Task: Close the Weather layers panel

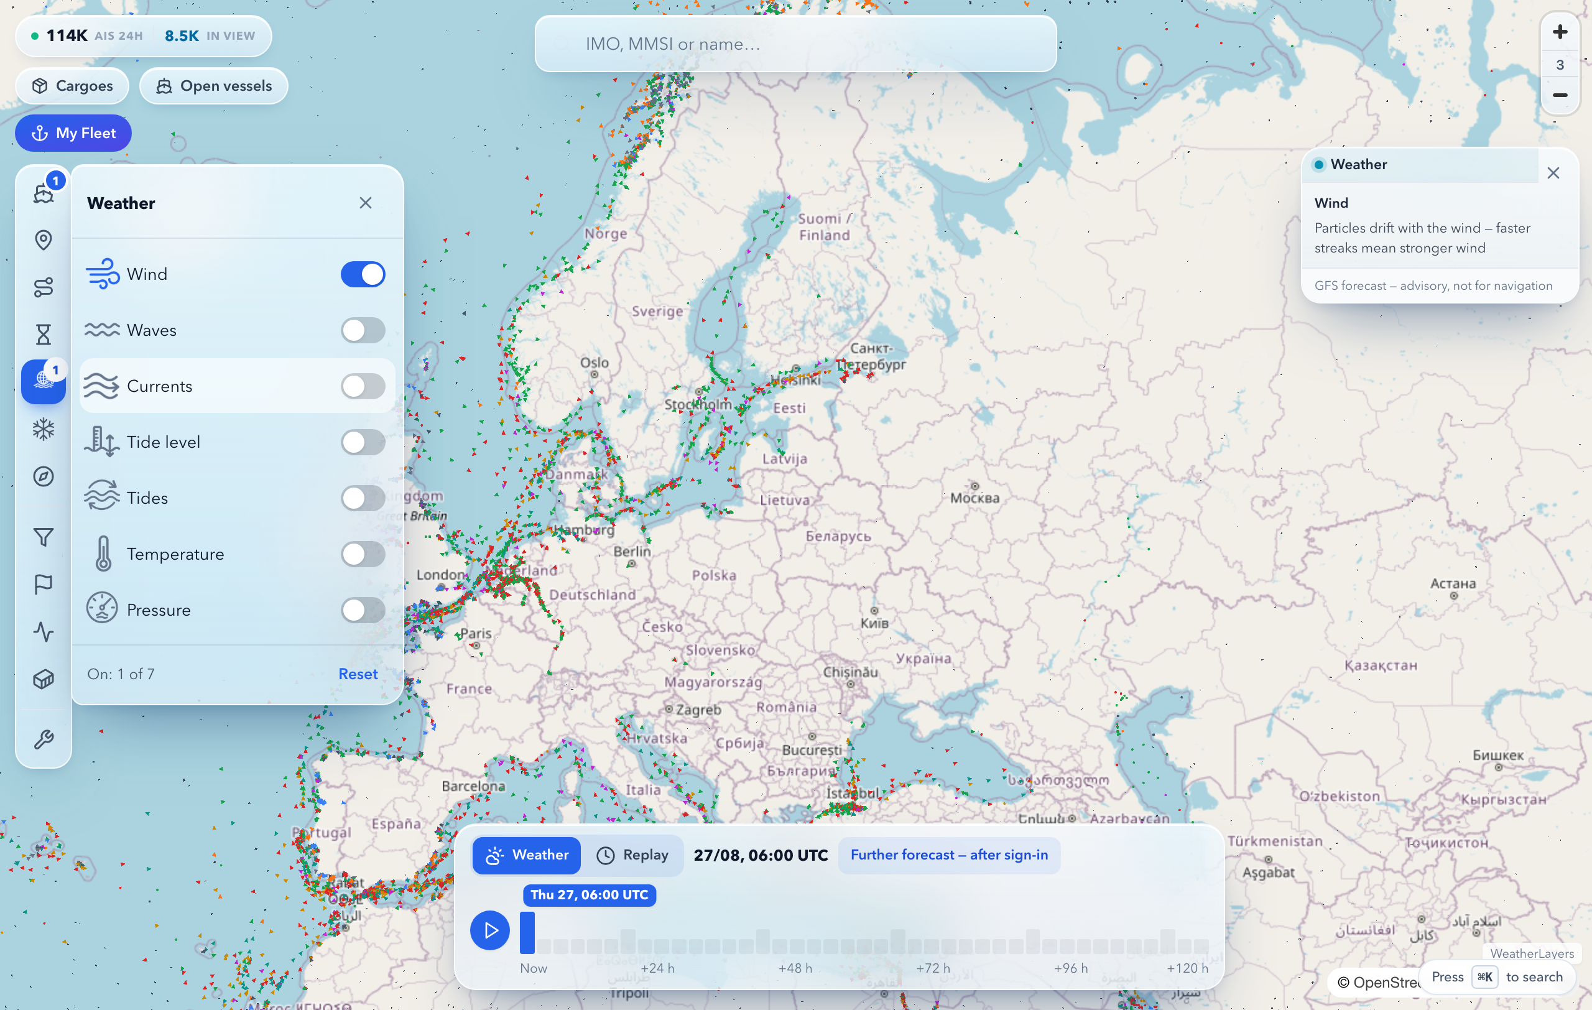Action: [x=366, y=203]
